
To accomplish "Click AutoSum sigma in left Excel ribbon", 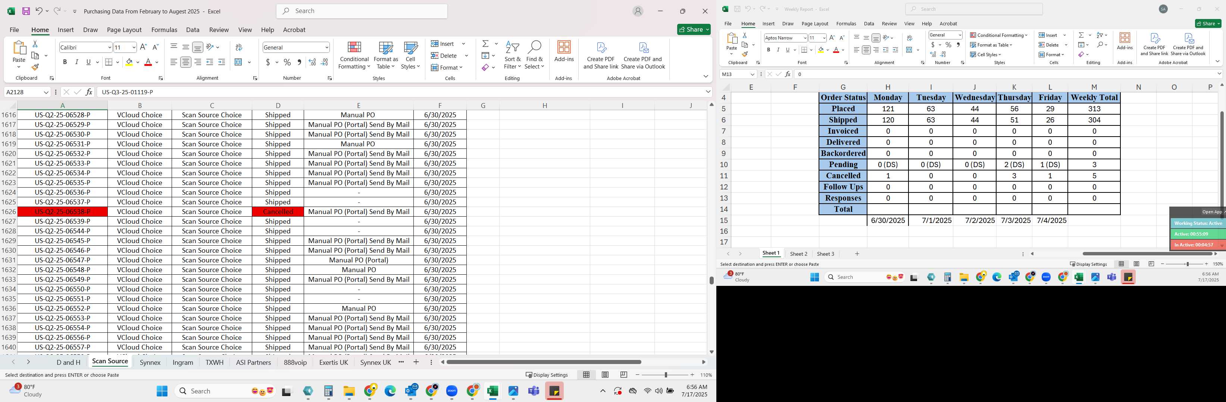I will pyautogui.click(x=485, y=44).
